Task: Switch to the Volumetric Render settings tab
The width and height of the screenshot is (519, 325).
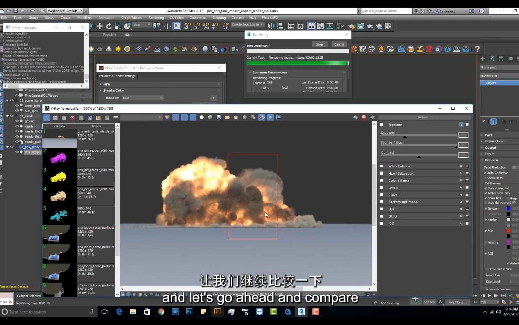Action: click(117, 76)
